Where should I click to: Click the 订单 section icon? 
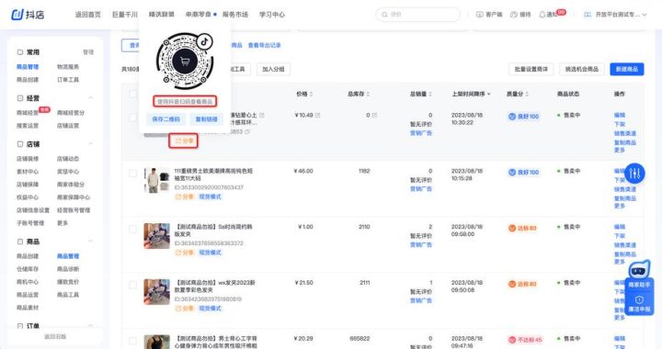[x=20, y=326]
